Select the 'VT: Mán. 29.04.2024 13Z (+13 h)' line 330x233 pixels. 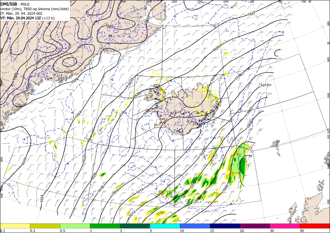pyautogui.click(x=27, y=18)
